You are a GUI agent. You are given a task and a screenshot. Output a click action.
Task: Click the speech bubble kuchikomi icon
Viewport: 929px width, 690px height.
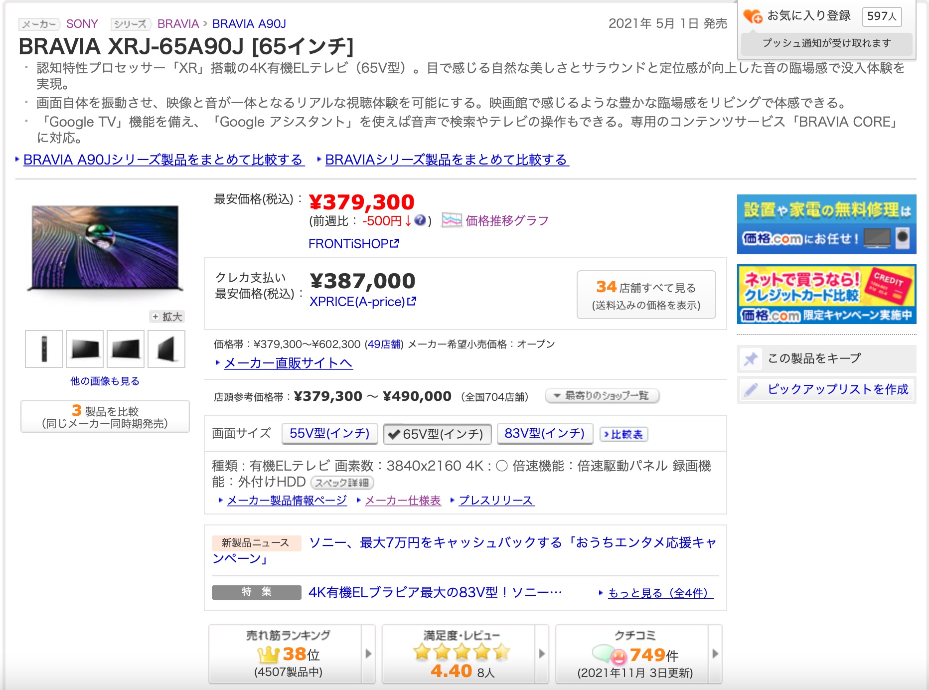(x=609, y=655)
